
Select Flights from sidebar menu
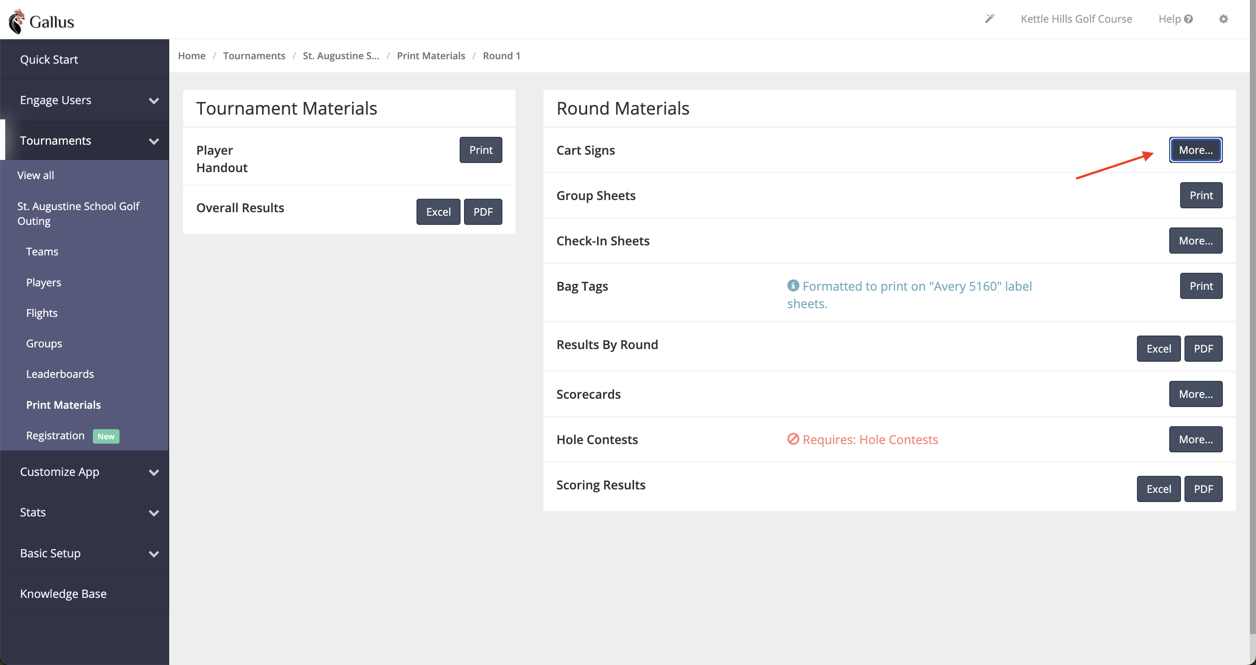pyautogui.click(x=42, y=313)
